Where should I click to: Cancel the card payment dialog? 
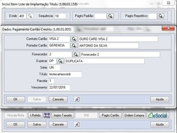tap(58, 99)
